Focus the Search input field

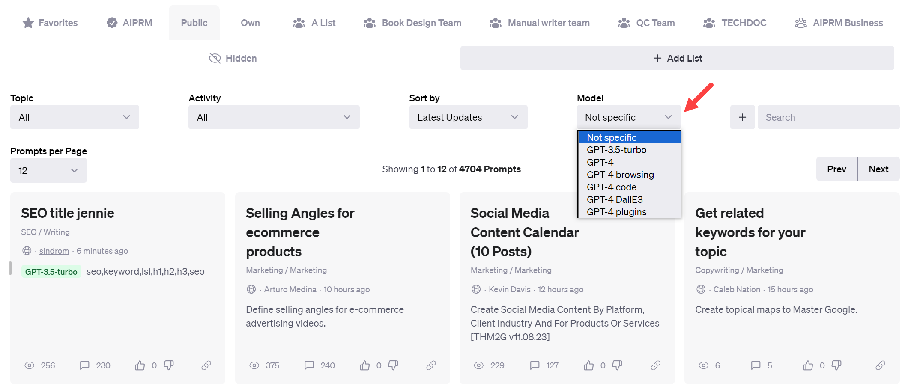pyautogui.click(x=828, y=117)
